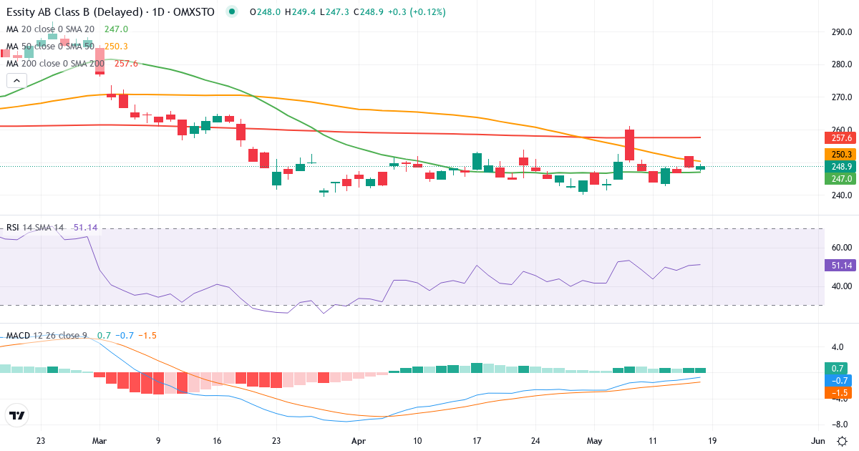Click the 240.0 price axis label

tap(841, 195)
